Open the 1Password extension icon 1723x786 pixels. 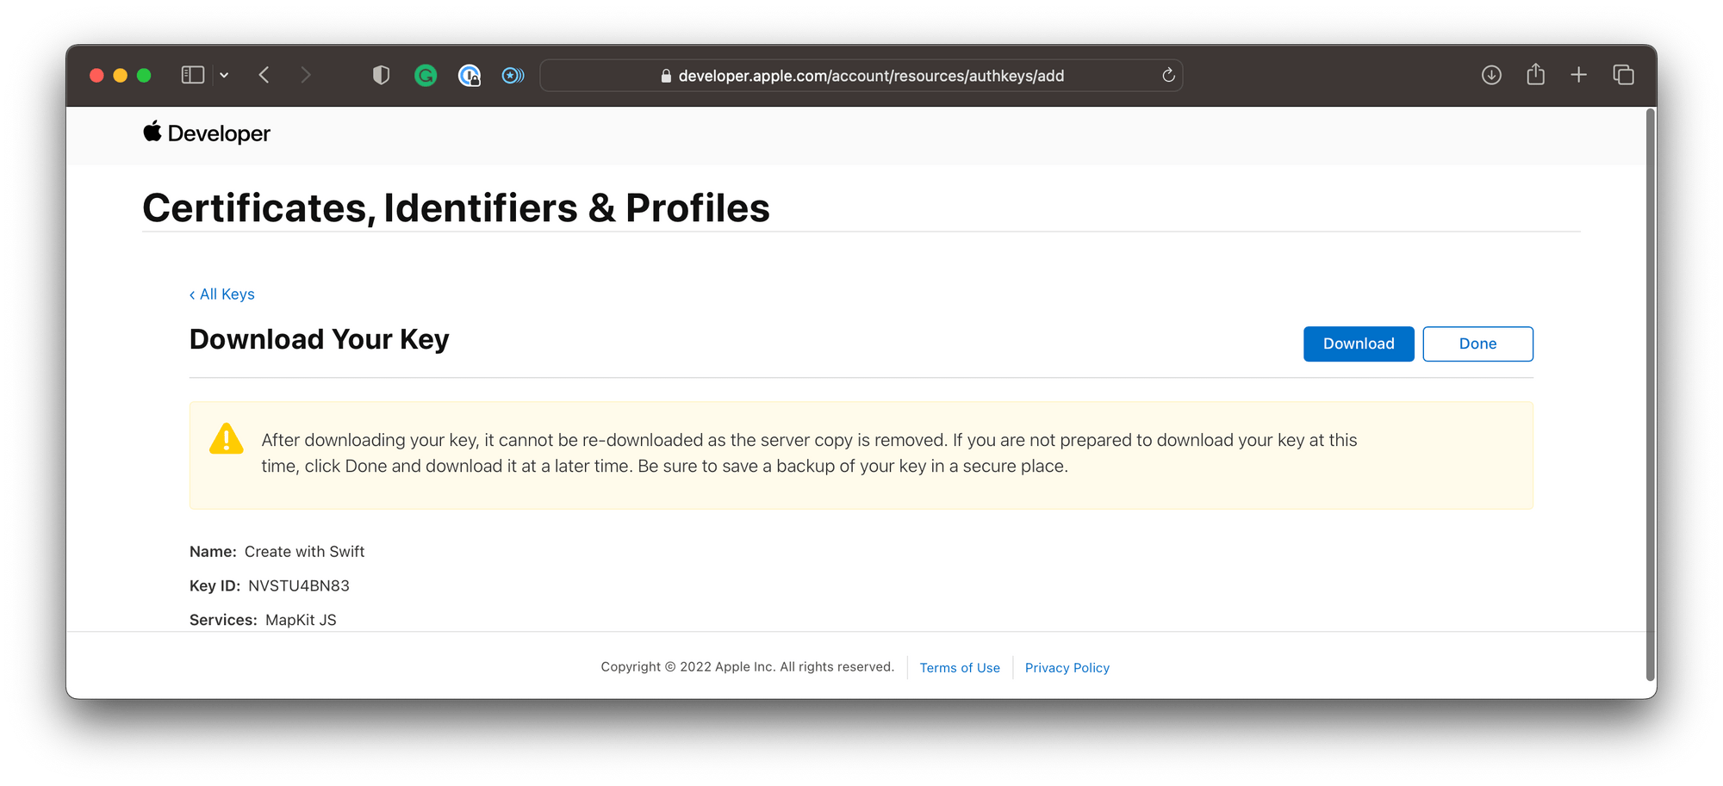tap(470, 76)
